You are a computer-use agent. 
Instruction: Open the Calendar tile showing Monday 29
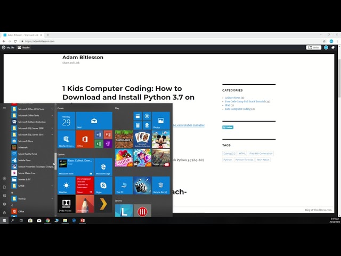pyautogui.click(x=66, y=121)
